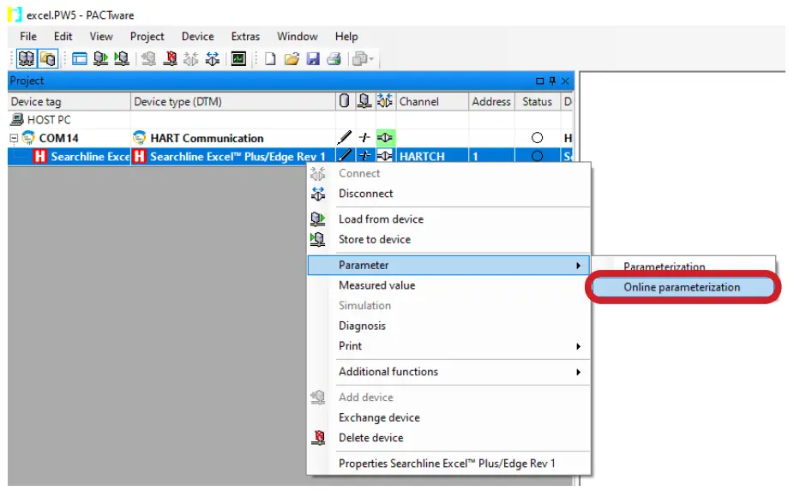
Task: Select the COM14 tree row
Action: (291, 138)
